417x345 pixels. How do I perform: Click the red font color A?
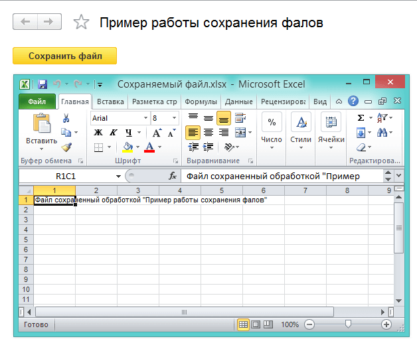pyautogui.click(x=149, y=147)
